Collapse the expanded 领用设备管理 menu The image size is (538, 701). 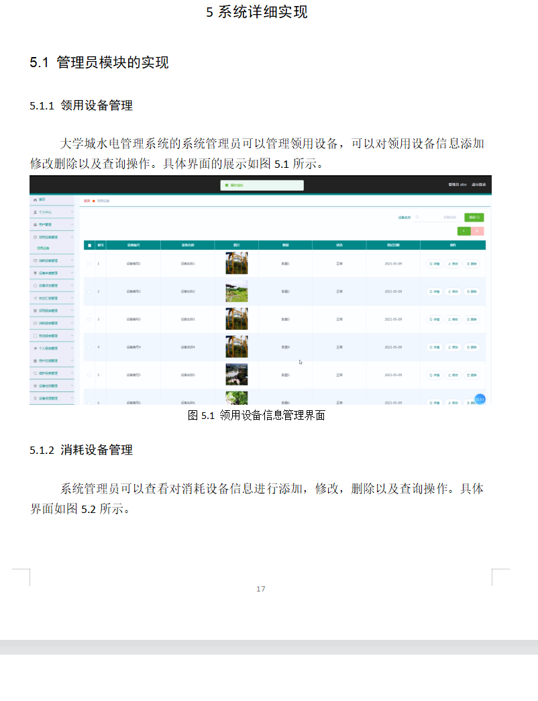point(71,236)
